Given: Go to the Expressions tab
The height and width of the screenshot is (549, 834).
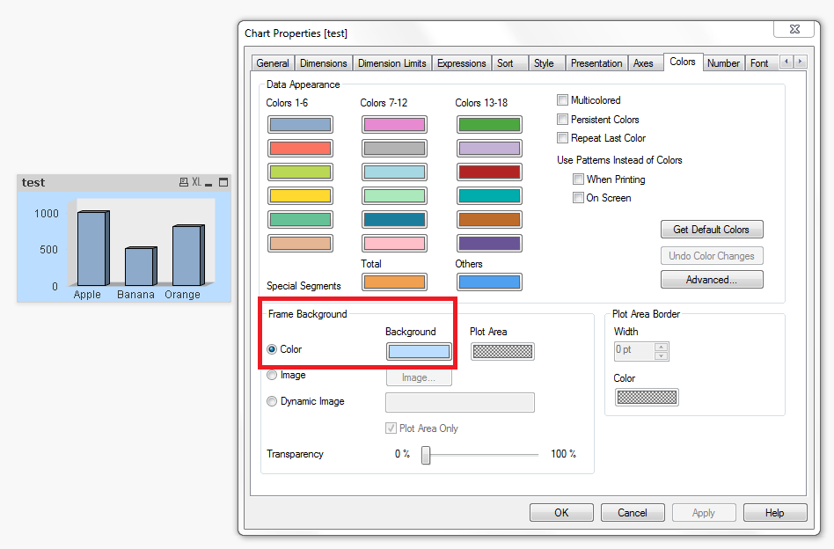Looking at the screenshot, I should point(462,63).
